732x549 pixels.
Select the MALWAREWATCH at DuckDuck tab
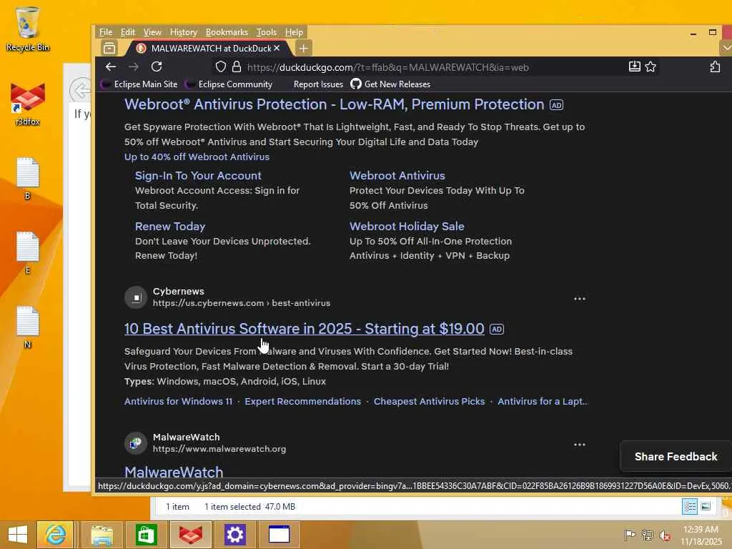pyautogui.click(x=208, y=48)
